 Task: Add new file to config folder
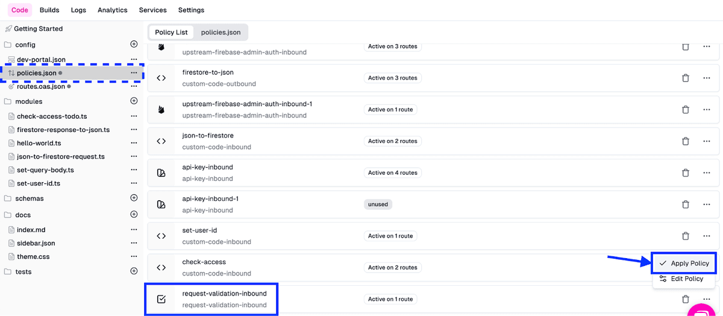134,45
